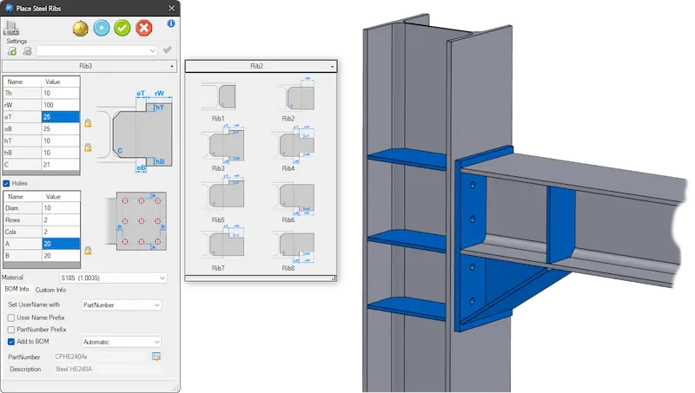This screenshot has height=393, width=695.
Task: Toggle the lock icon beside hT row
Action: (x=88, y=147)
